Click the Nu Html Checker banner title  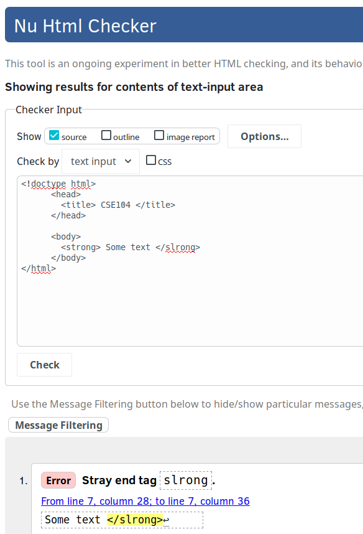[85, 26]
